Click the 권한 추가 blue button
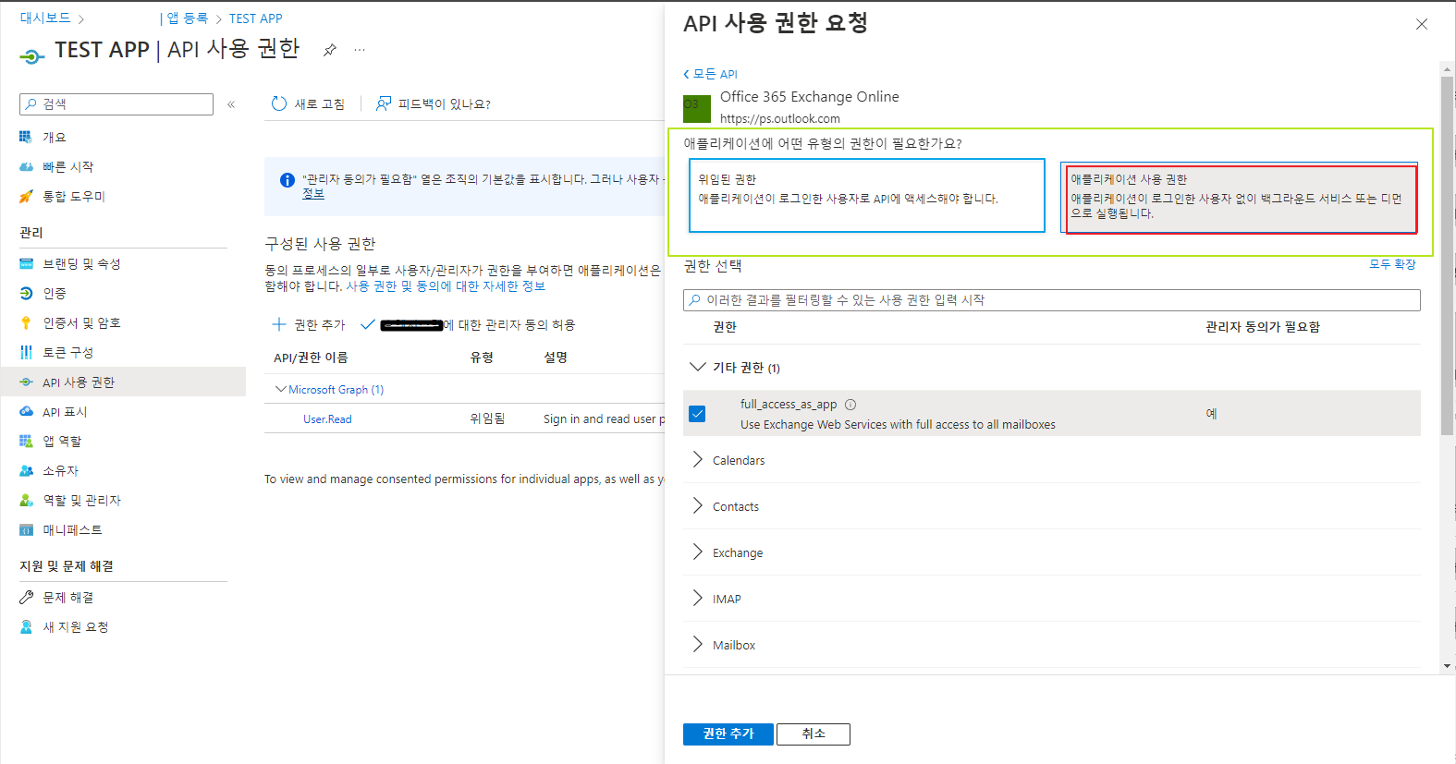The image size is (1456, 764). point(728,734)
